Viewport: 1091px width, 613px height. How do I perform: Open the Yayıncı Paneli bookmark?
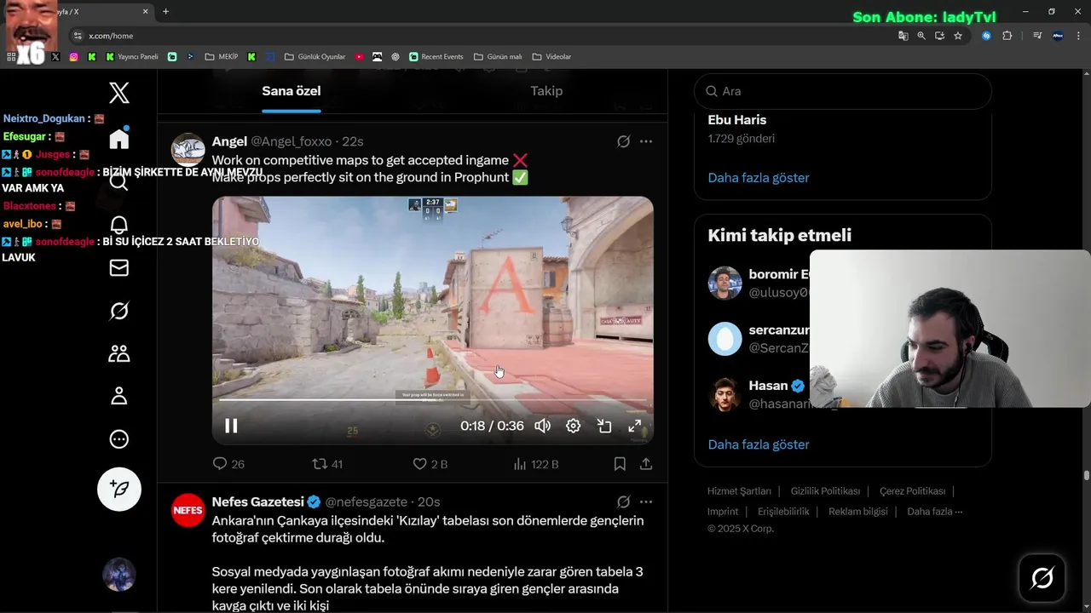(x=132, y=57)
